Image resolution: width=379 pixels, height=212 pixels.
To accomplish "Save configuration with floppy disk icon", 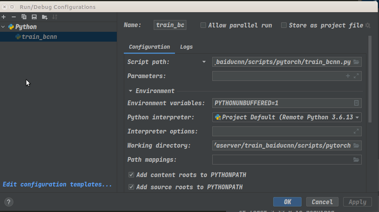I will point(34,17).
